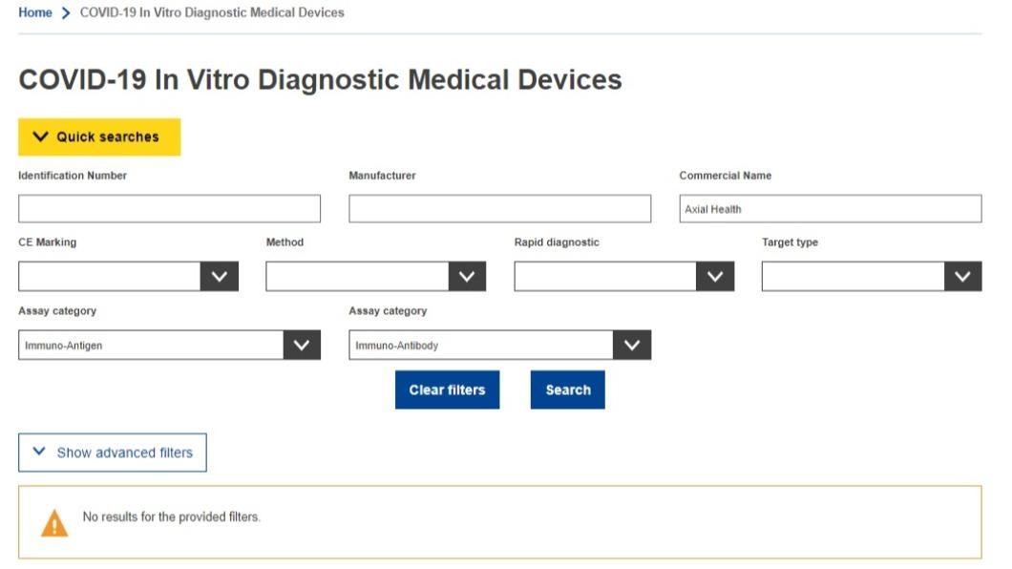Click the breadcrumb chevron after Home
This screenshot has width=1012, height=569.
click(x=65, y=13)
